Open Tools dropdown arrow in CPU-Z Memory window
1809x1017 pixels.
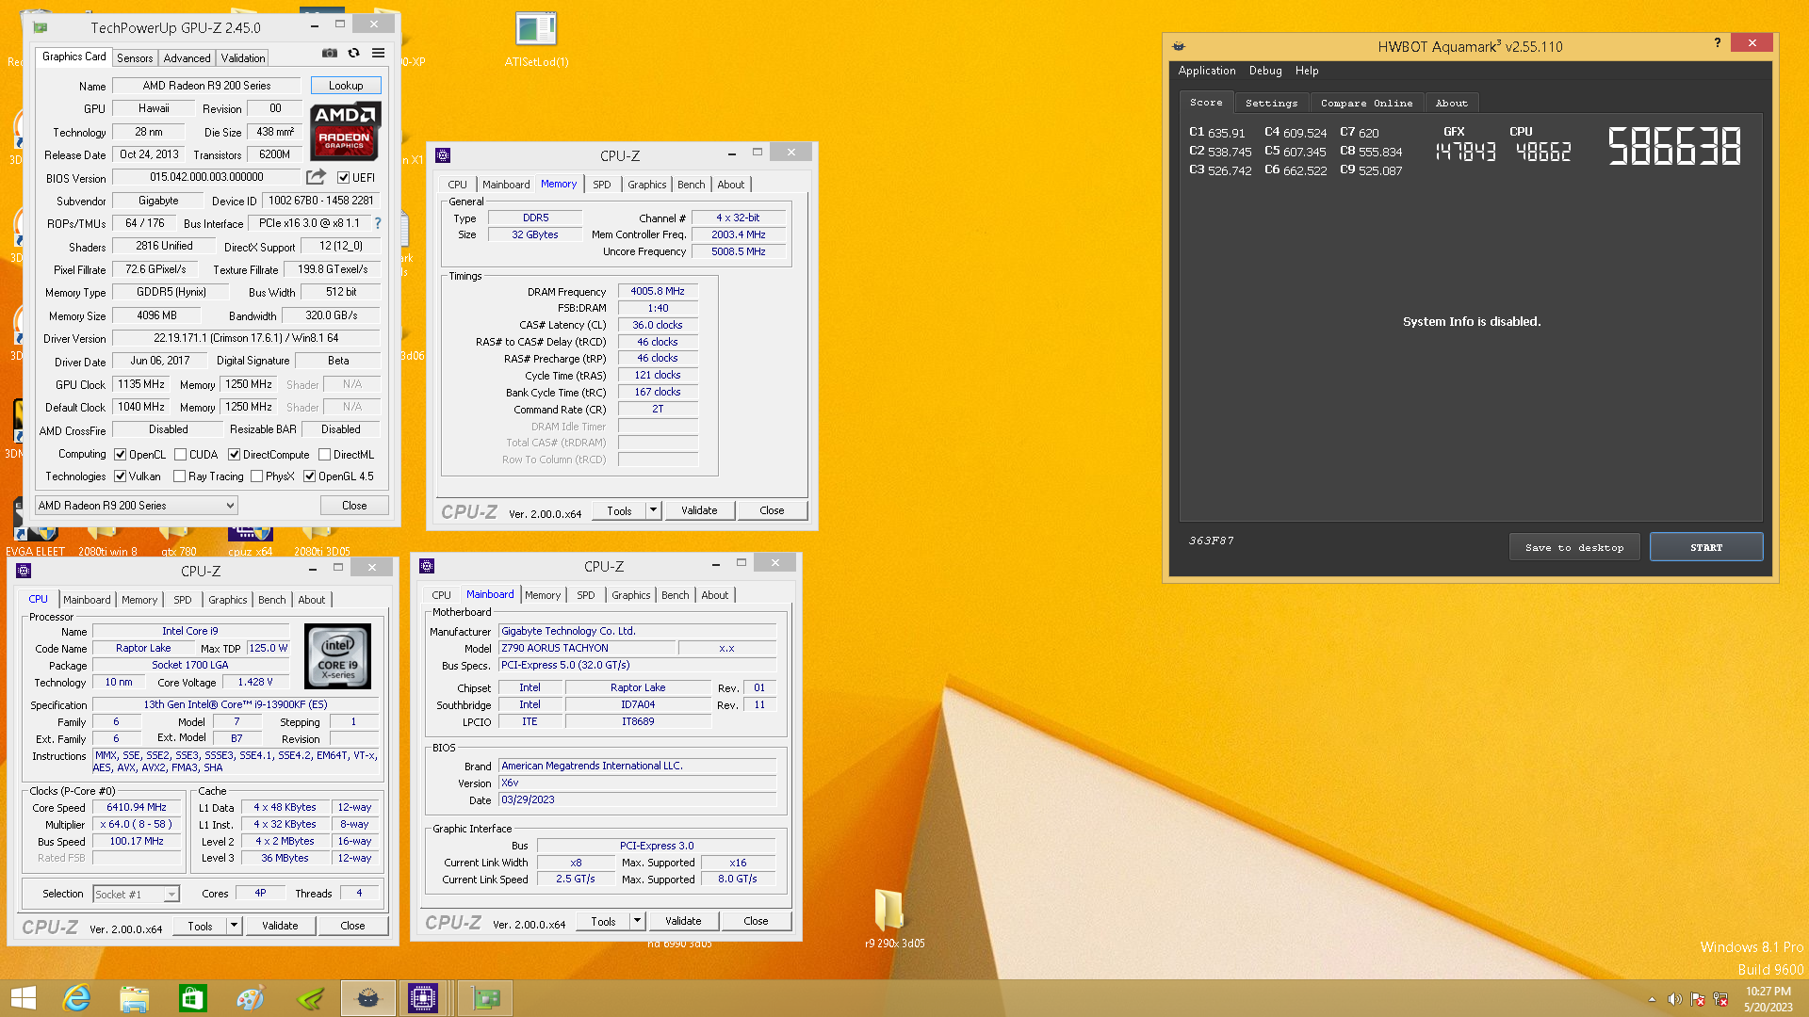[653, 510]
